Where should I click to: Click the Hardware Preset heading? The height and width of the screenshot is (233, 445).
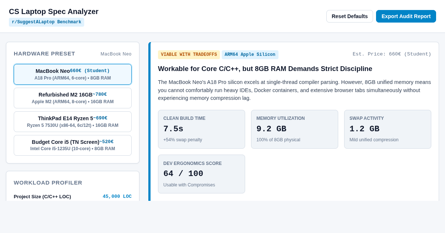(x=44, y=54)
